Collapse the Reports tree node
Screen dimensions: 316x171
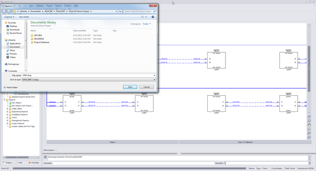point(5,100)
